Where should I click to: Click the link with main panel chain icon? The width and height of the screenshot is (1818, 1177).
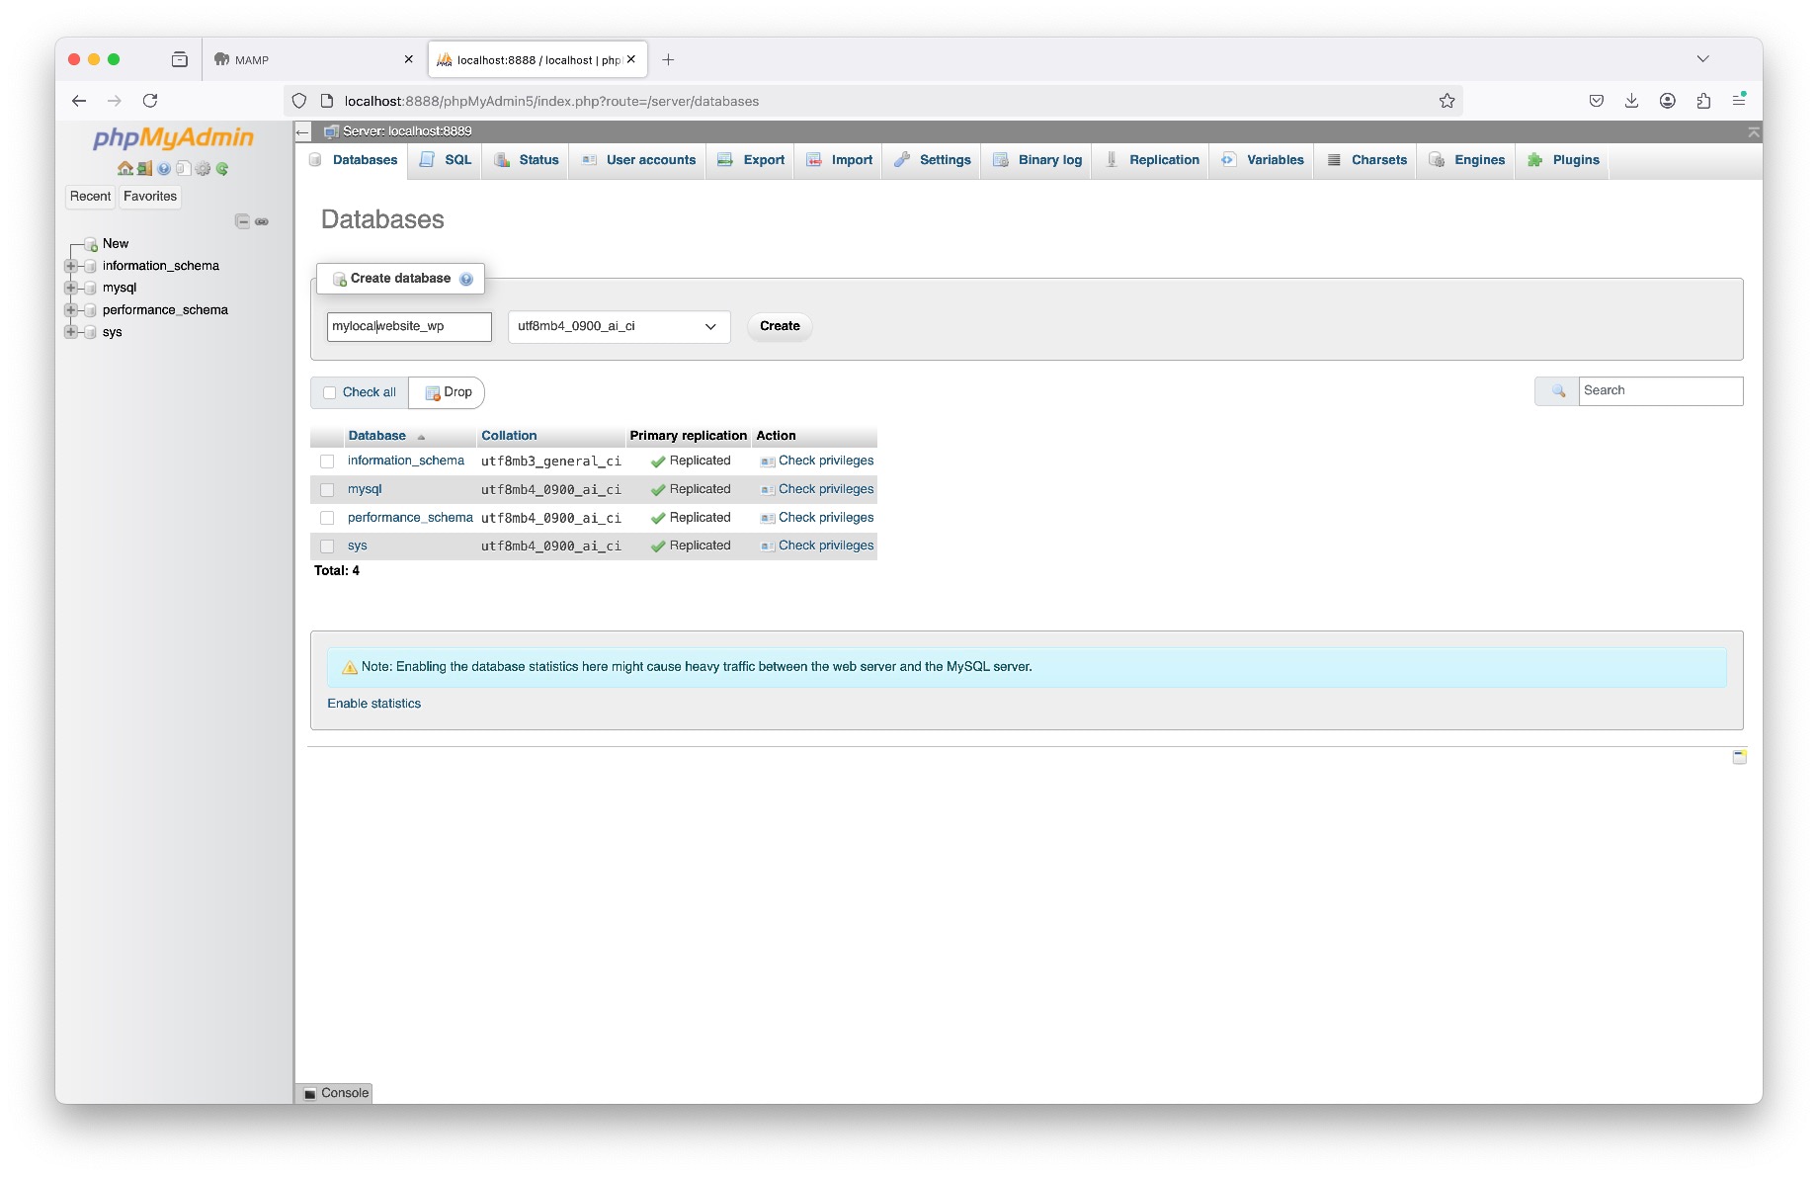[x=262, y=221]
